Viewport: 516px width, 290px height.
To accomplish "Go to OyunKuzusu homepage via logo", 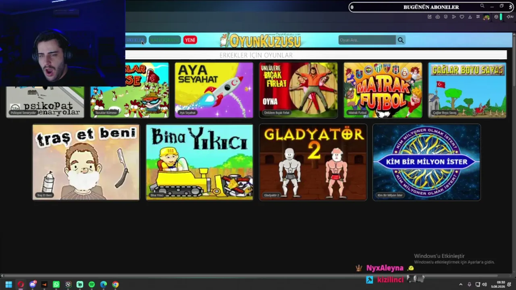I will (x=261, y=40).
